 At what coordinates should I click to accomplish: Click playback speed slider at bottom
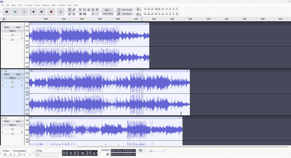[x=154, y=151]
